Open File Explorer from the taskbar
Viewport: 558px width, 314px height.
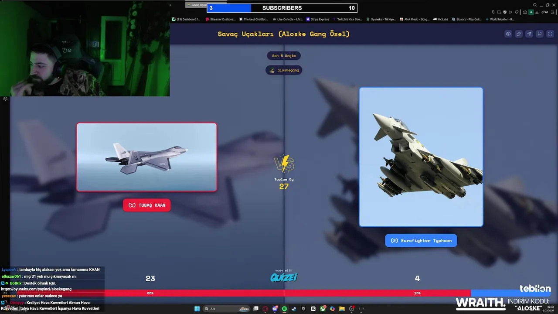click(342, 309)
